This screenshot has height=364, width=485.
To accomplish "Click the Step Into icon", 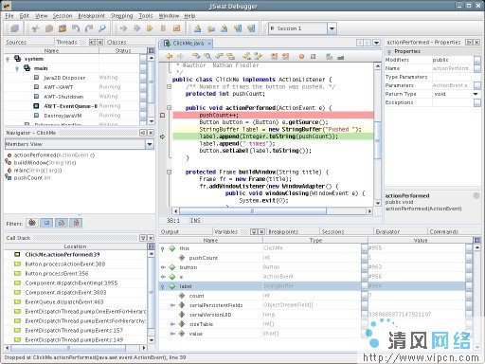I will [x=198, y=28].
